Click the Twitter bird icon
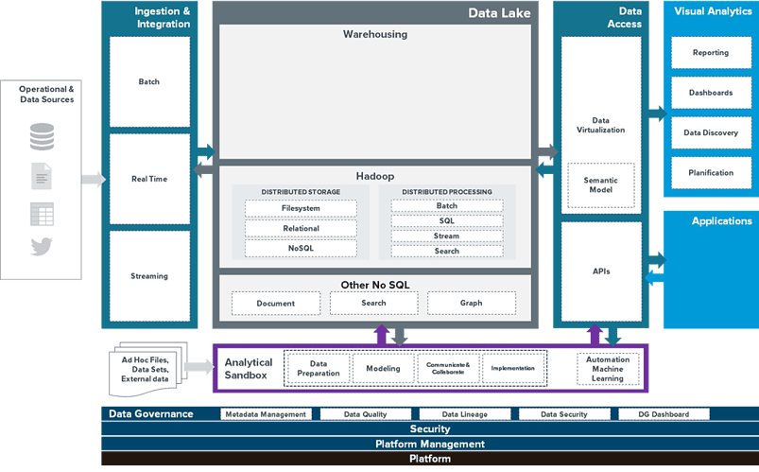 click(42, 248)
